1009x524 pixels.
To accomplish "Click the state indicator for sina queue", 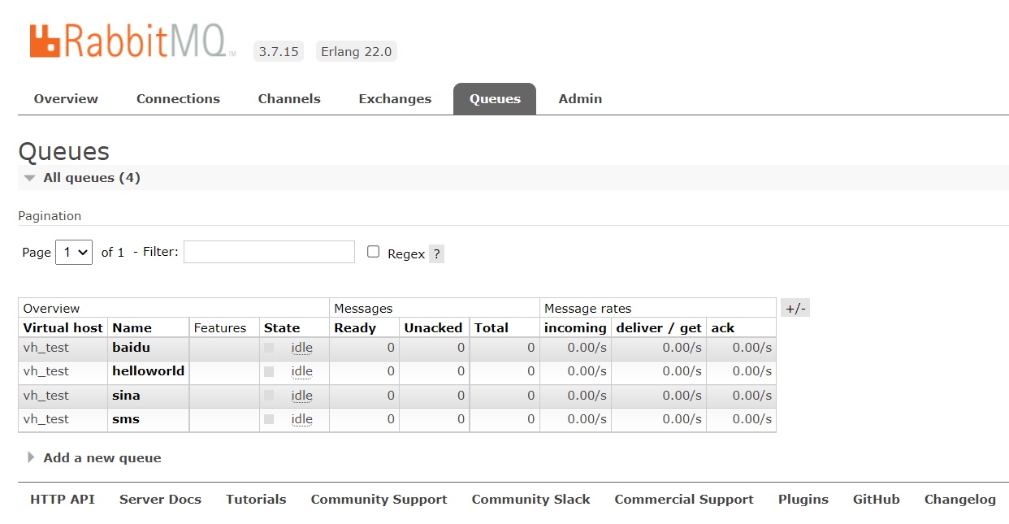I will (269, 396).
